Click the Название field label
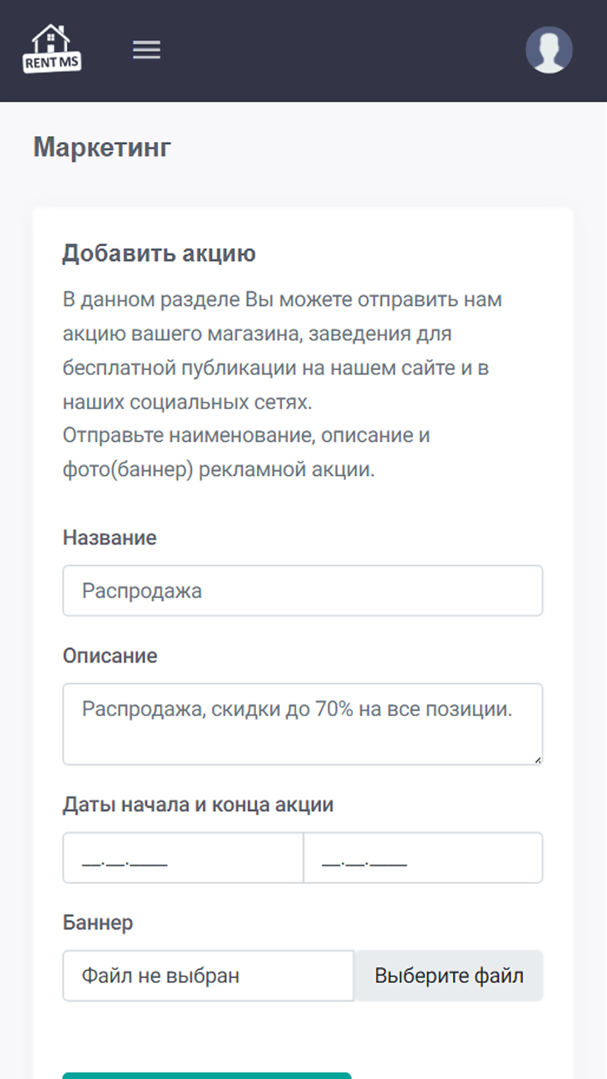This screenshot has height=1079, width=607. [110, 538]
